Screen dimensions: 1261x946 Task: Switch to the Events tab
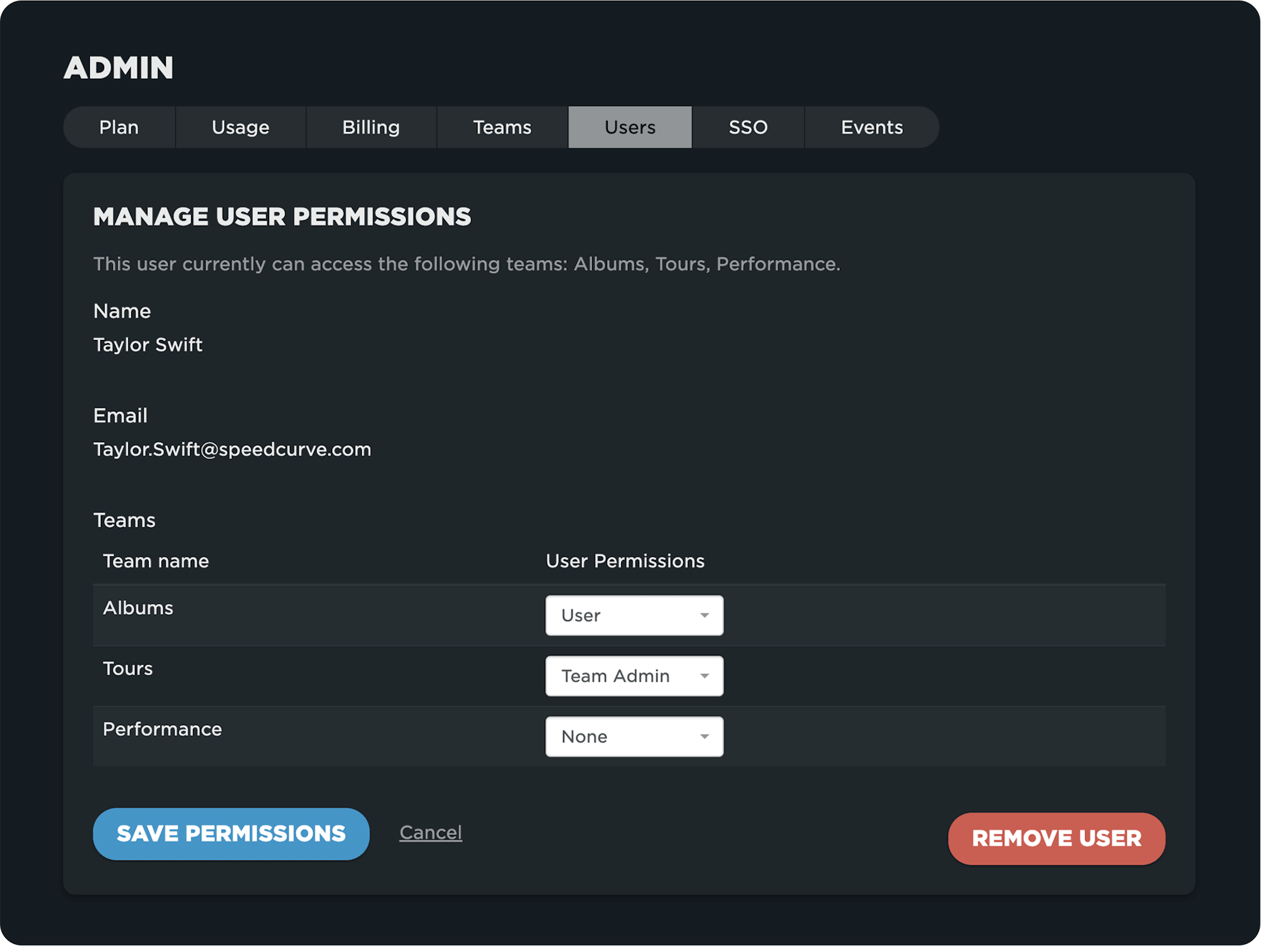pyautogui.click(x=871, y=127)
